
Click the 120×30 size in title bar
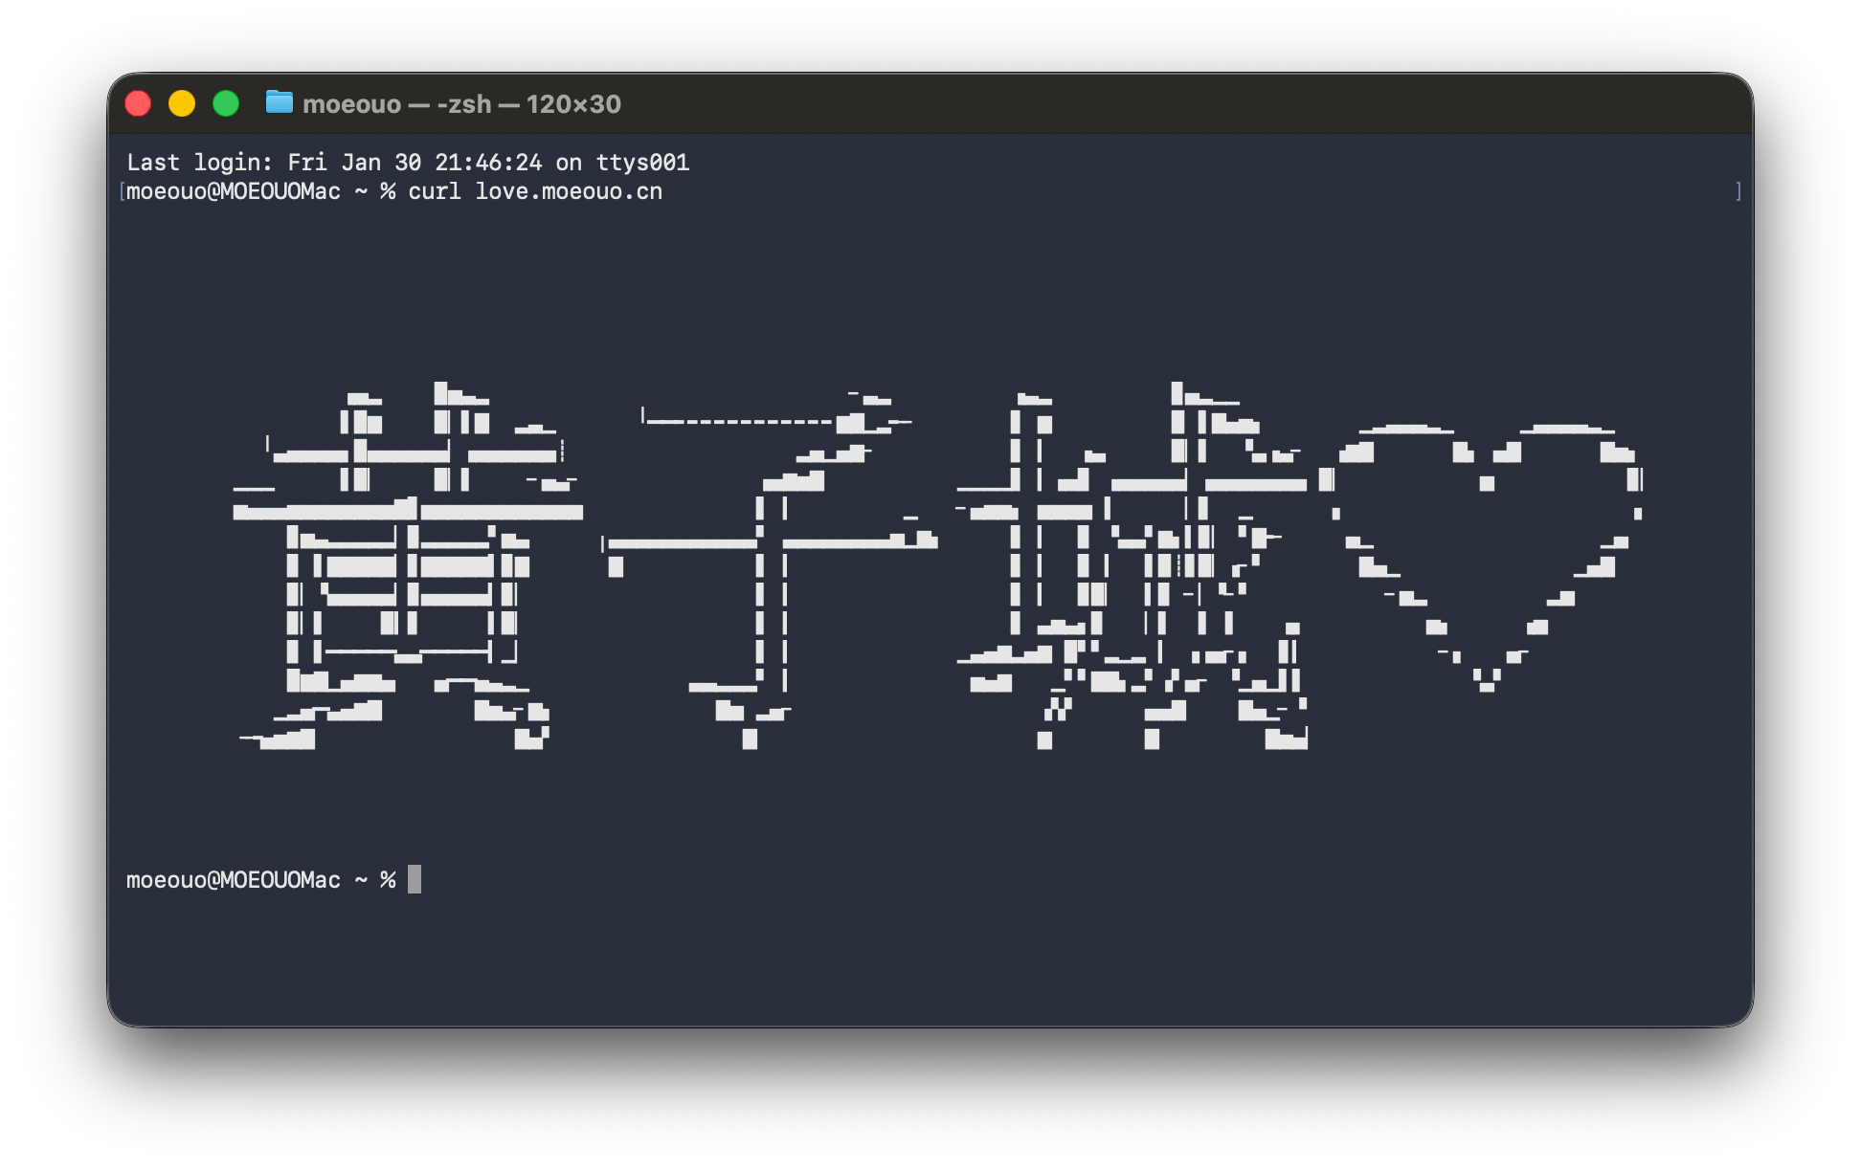pyautogui.click(x=573, y=103)
